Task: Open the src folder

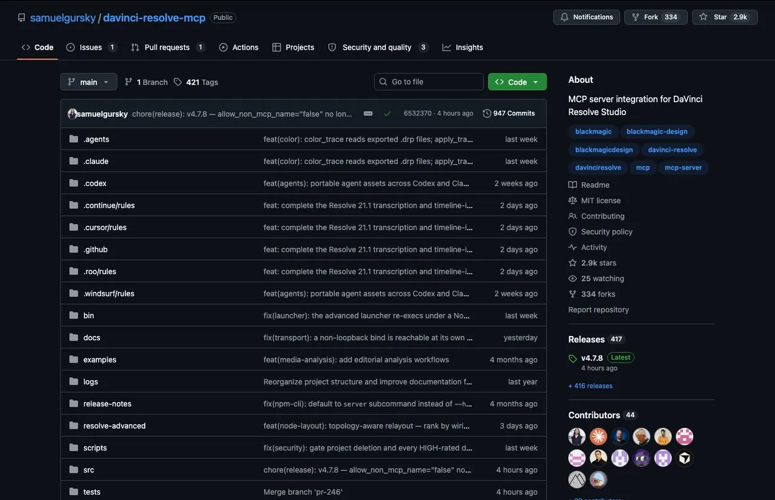Action: 89,470
